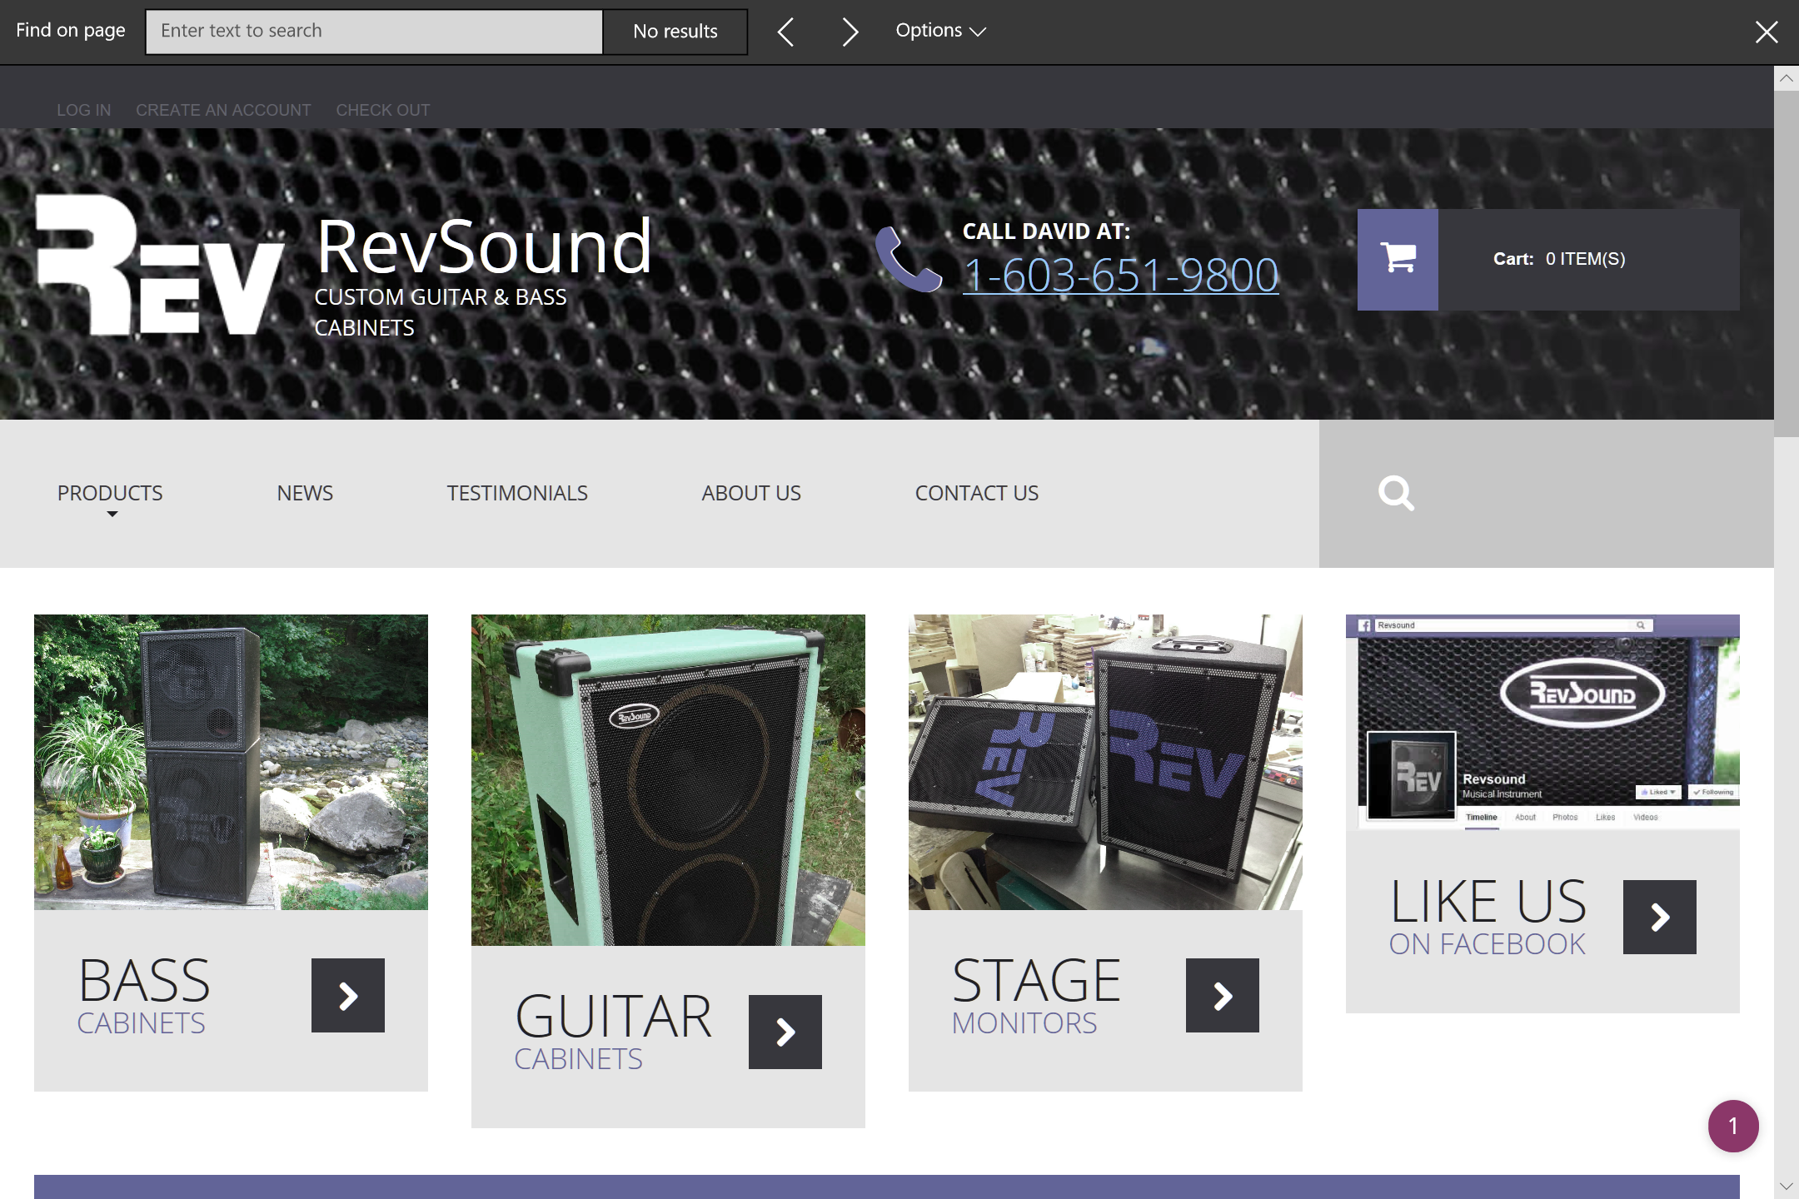Click the scrollbar down arrow
The image size is (1799, 1199).
1787,1186
